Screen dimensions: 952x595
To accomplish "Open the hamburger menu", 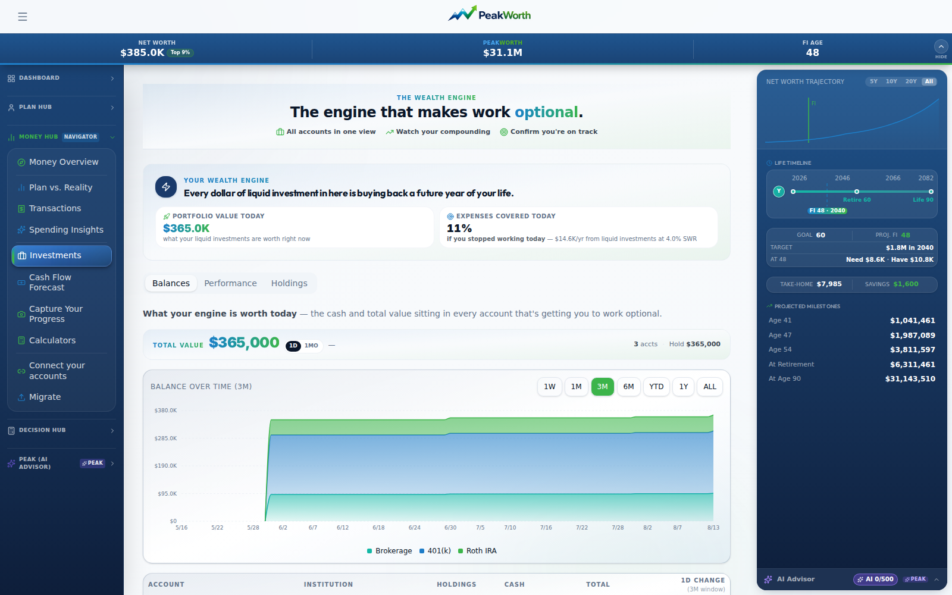I will point(23,17).
